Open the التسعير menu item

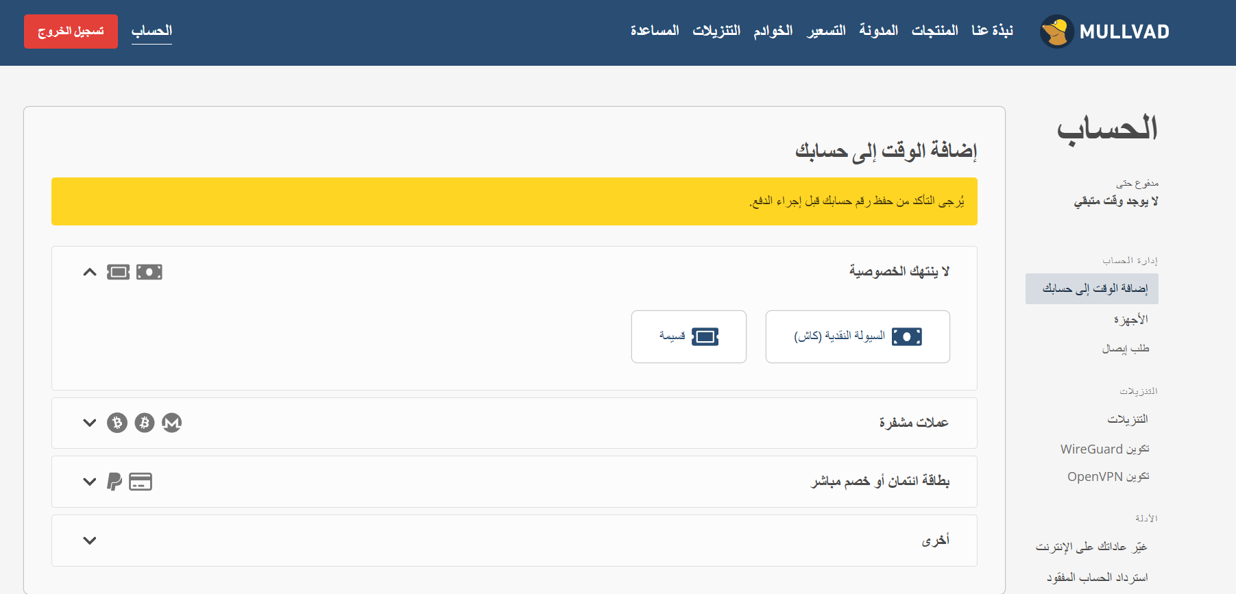(x=826, y=31)
